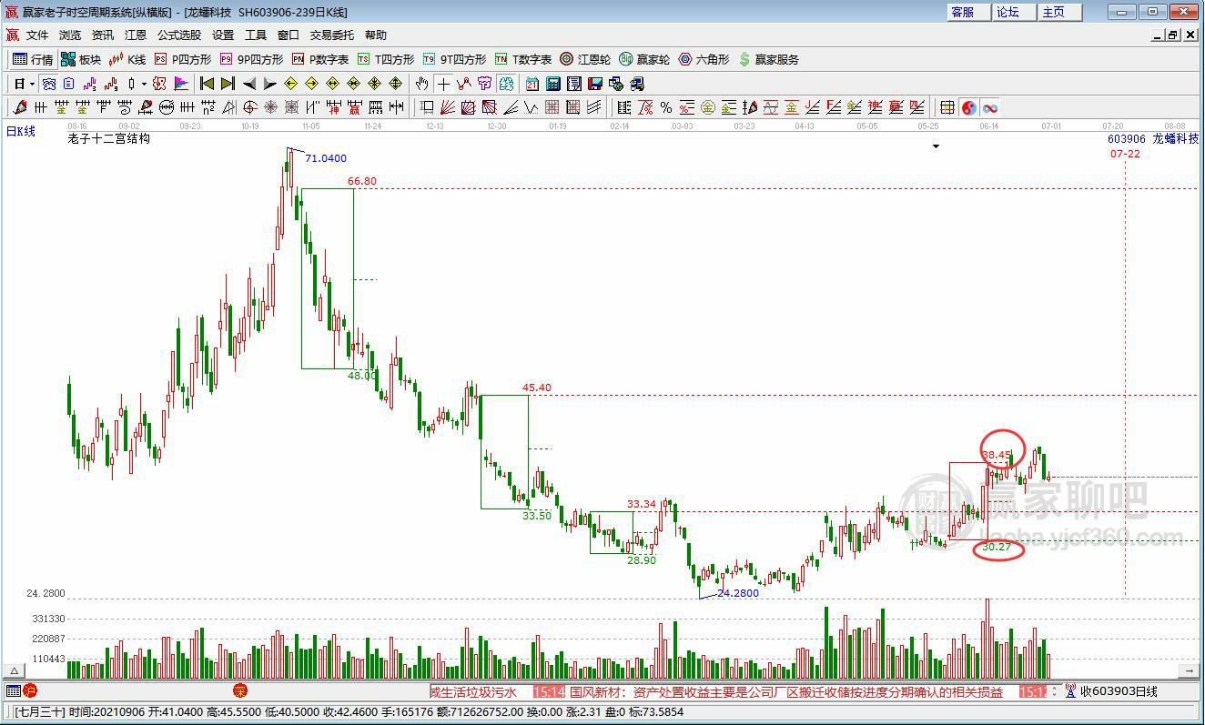
Task: Click the yellow grid table icon
Action: click(947, 107)
